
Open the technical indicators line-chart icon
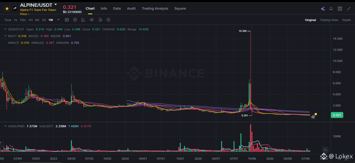tap(83, 20)
